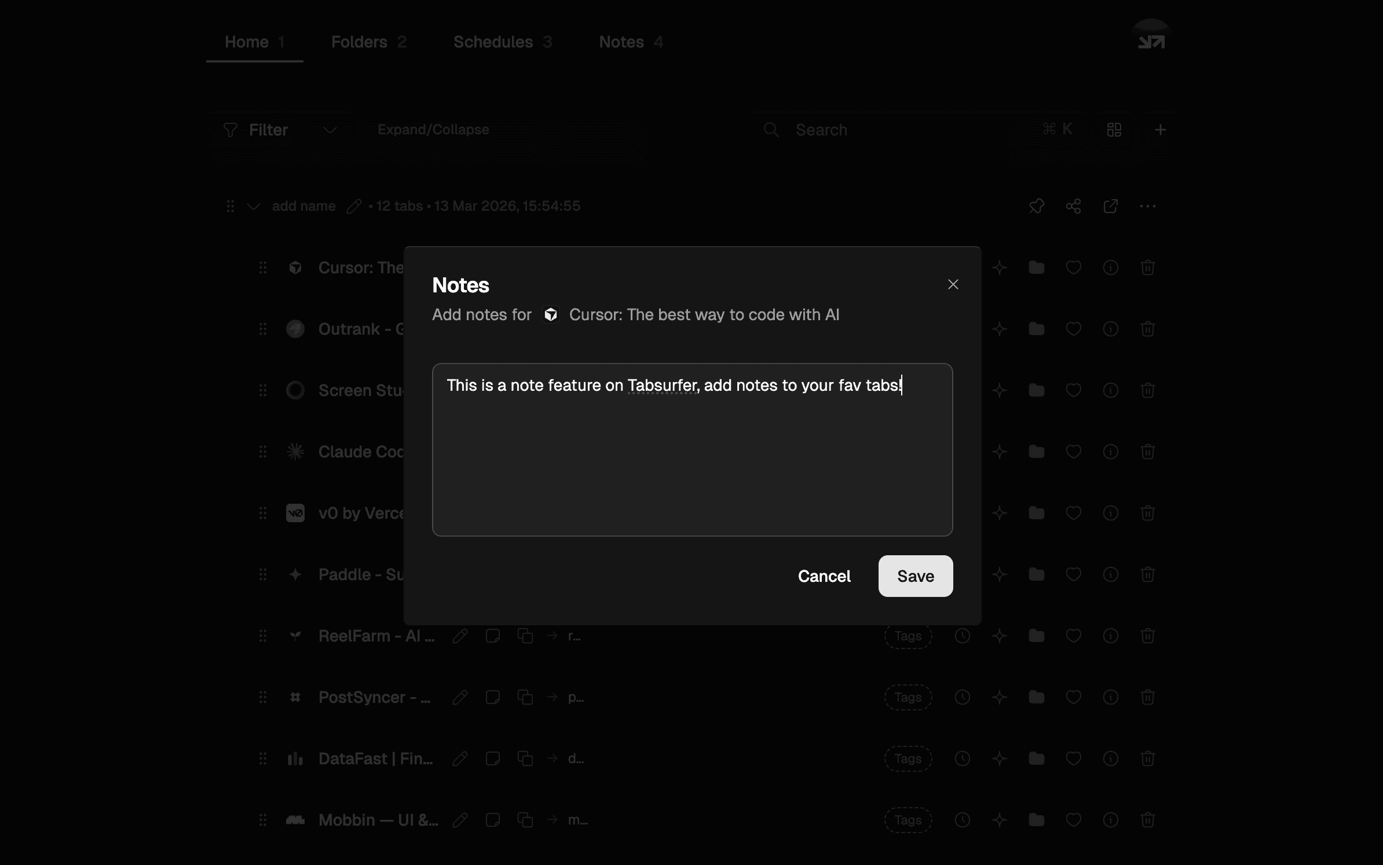Move the Mobbin tab to a folder

1036,820
